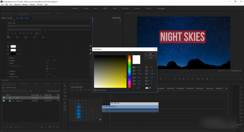The image size is (244, 132).
Task: Select the Hand tool
Action: [65, 106]
